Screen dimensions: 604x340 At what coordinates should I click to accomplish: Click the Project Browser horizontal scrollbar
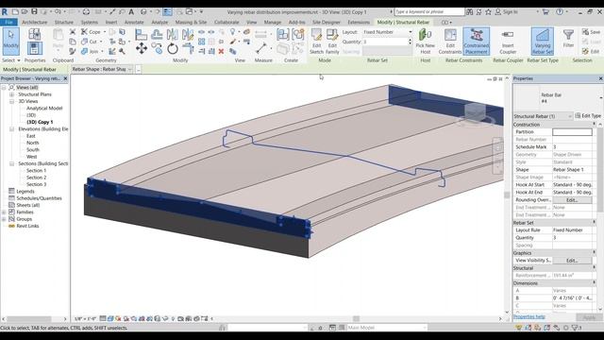point(29,319)
